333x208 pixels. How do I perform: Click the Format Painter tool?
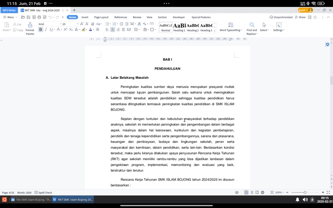[30, 29]
